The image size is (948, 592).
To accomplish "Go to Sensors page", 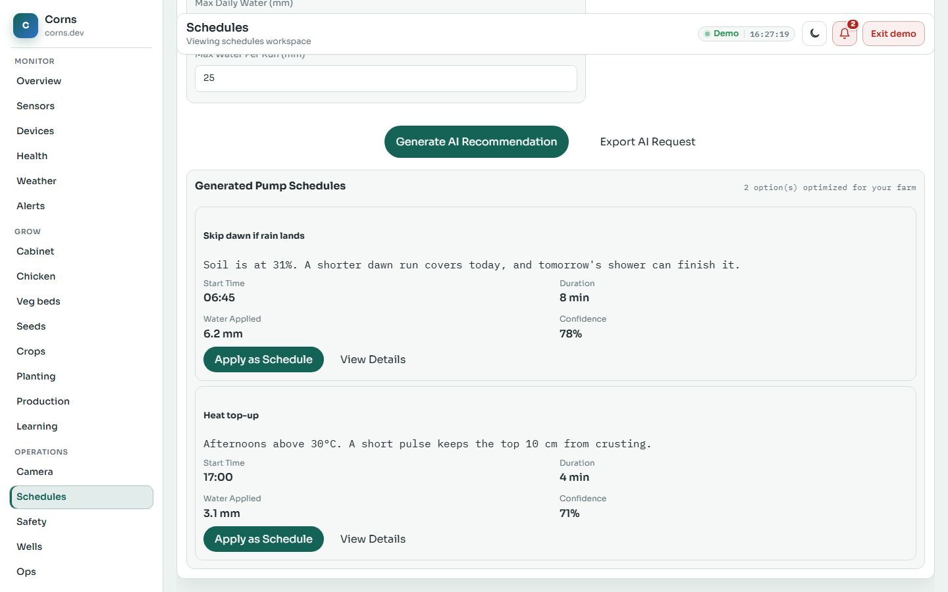I will pos(82,106).
